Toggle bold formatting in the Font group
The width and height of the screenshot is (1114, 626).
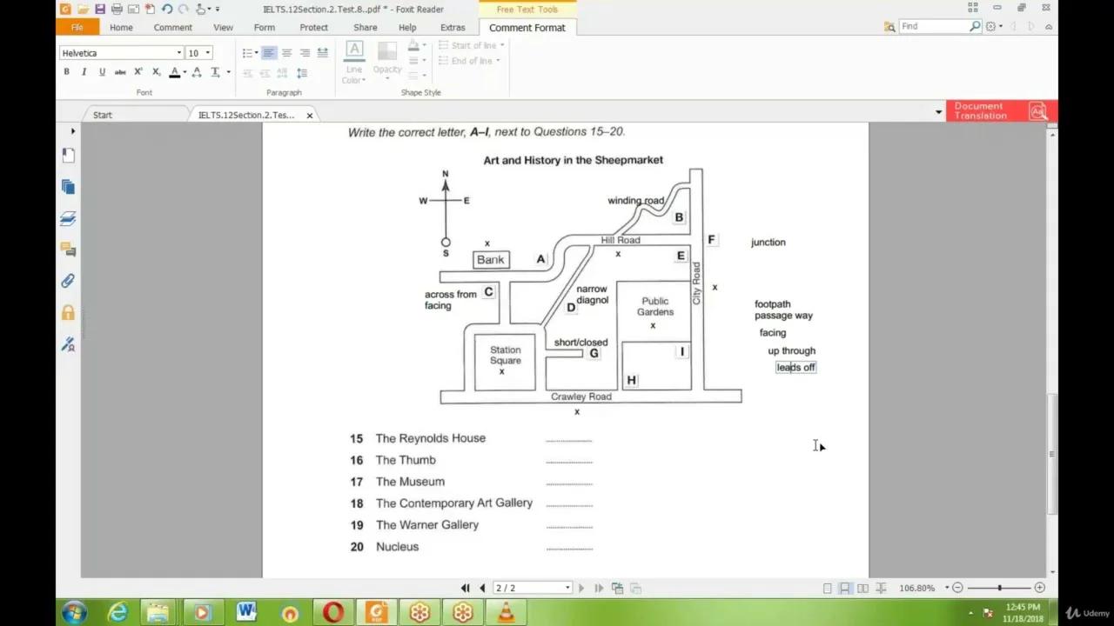(66, 71)
